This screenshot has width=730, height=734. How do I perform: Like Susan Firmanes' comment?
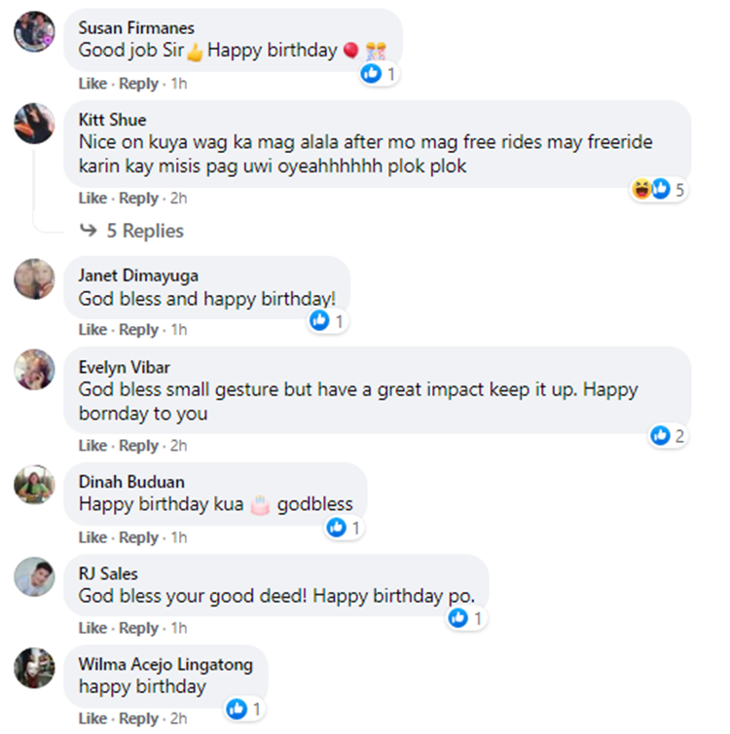[x=92, y=84]
